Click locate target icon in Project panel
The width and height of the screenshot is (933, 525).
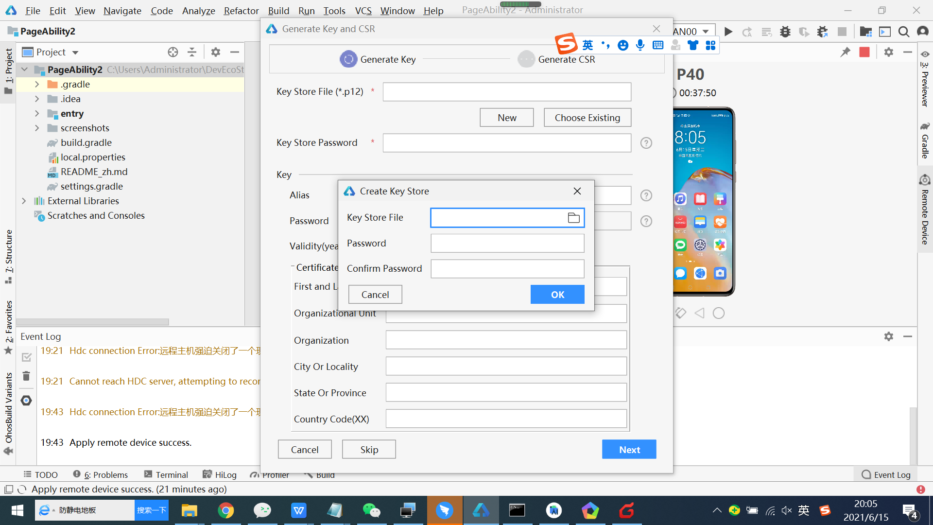tap(173, 52)
